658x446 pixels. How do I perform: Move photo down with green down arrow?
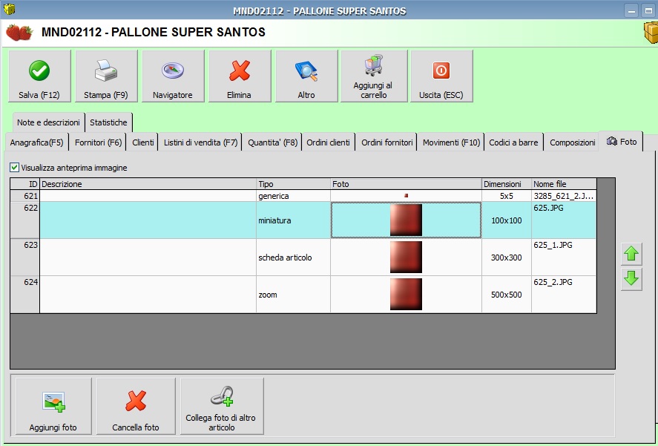(631, 279)
